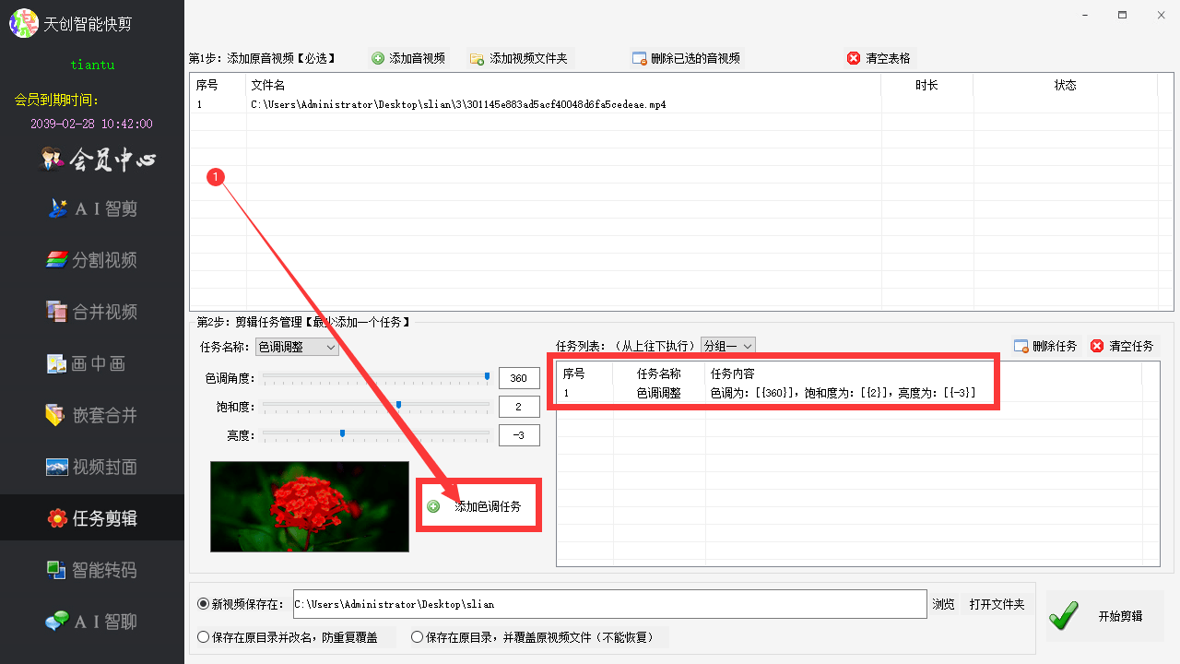Switch to 分割视频 in sidebar
Viewport: 1180px width, 664px height.
(x=92, y=260)
